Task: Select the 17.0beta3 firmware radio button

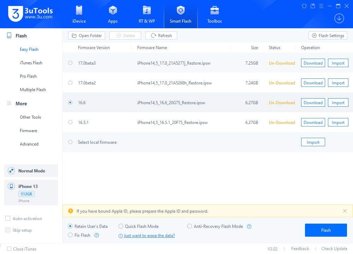Action: (70, 63)
